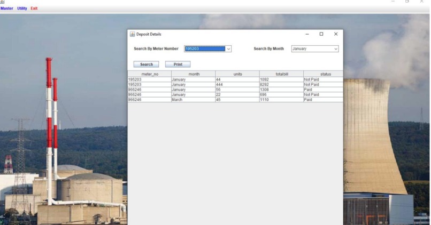Click the Search By Month label
This screenshot has height=225, width=431.
tap(268, 49)
